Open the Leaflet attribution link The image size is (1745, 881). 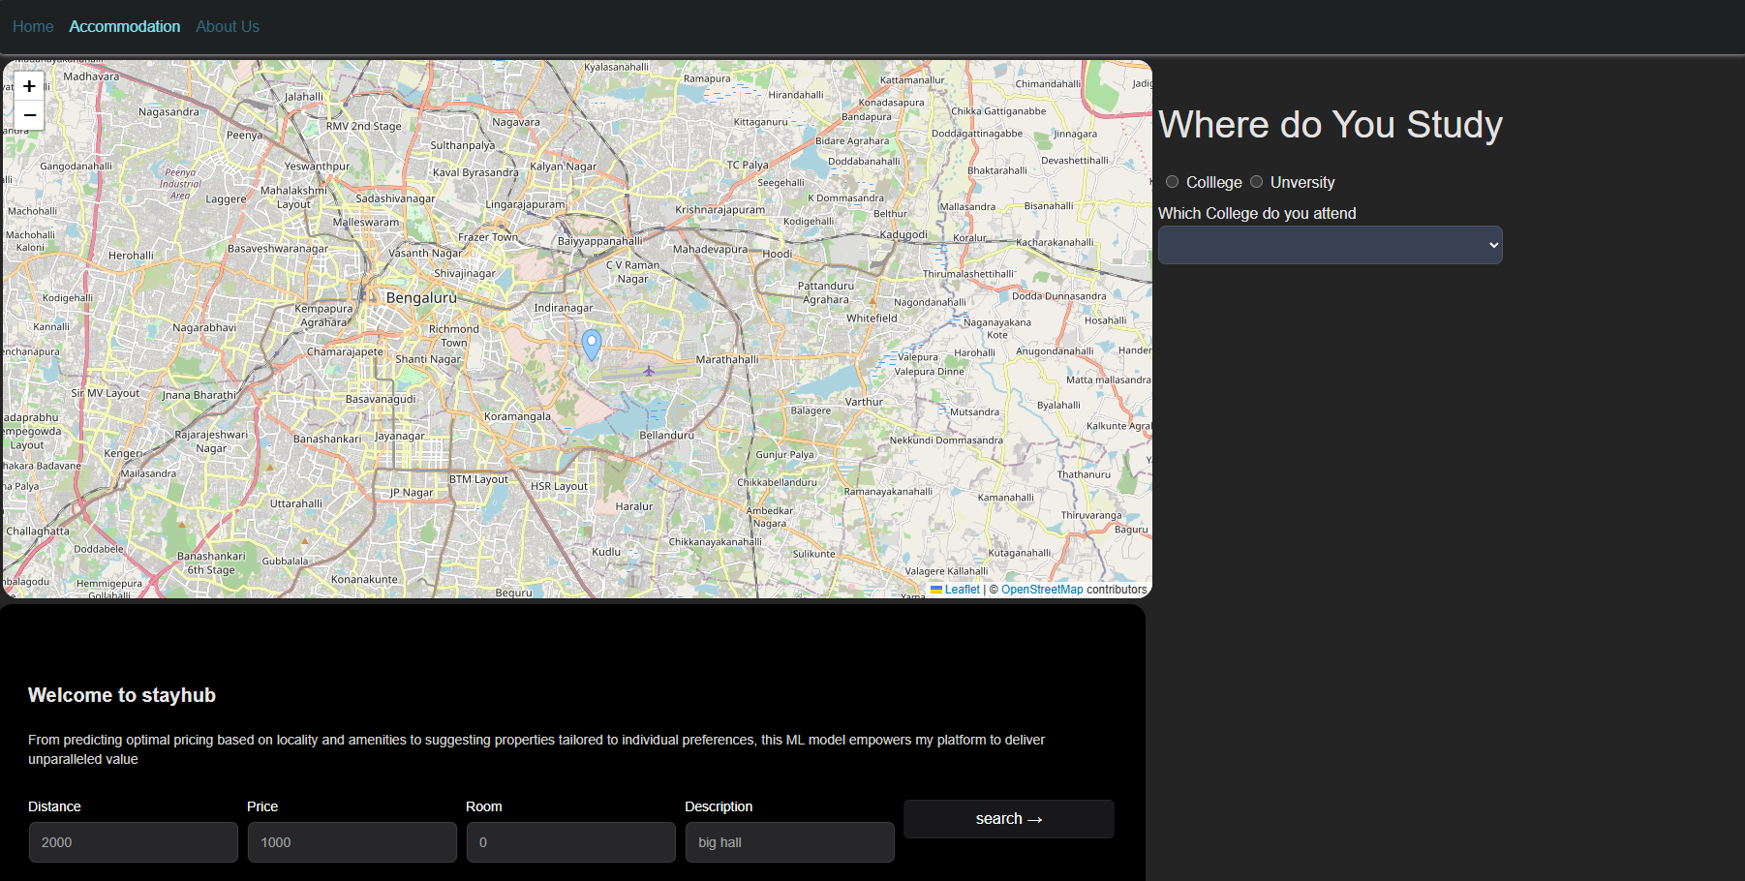[962, 590]
